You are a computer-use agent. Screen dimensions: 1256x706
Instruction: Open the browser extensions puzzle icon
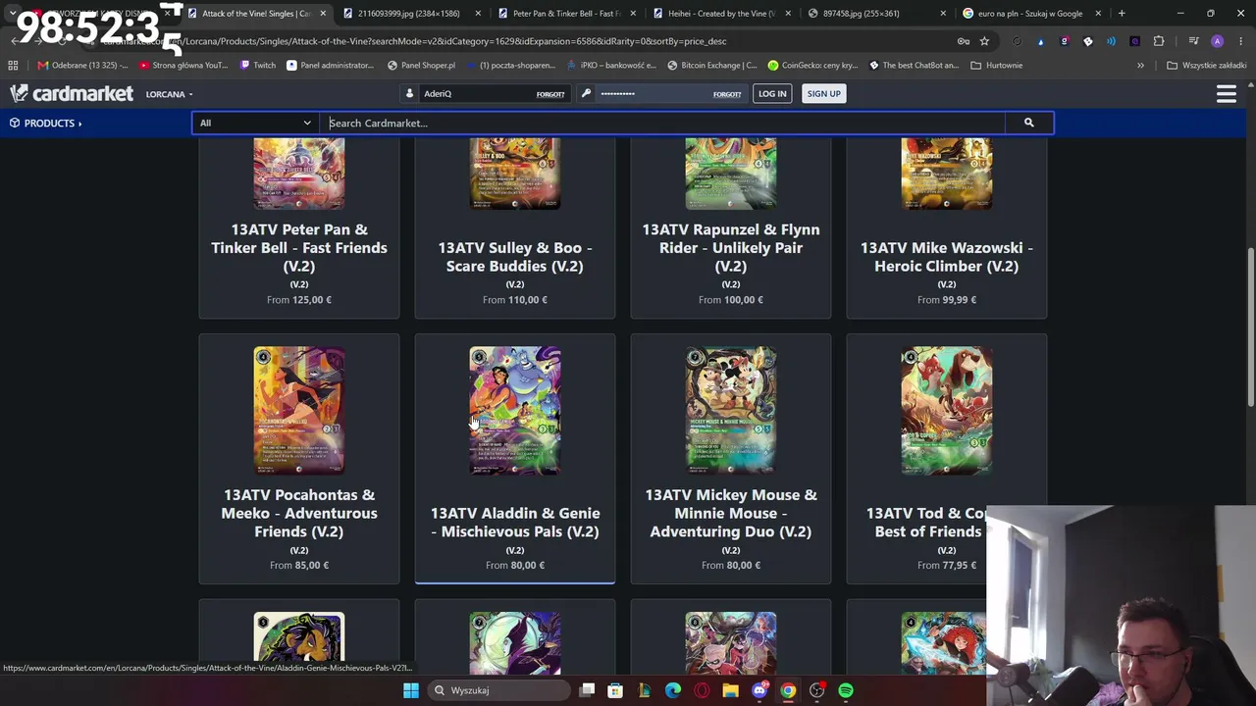tap(1159, 41)
